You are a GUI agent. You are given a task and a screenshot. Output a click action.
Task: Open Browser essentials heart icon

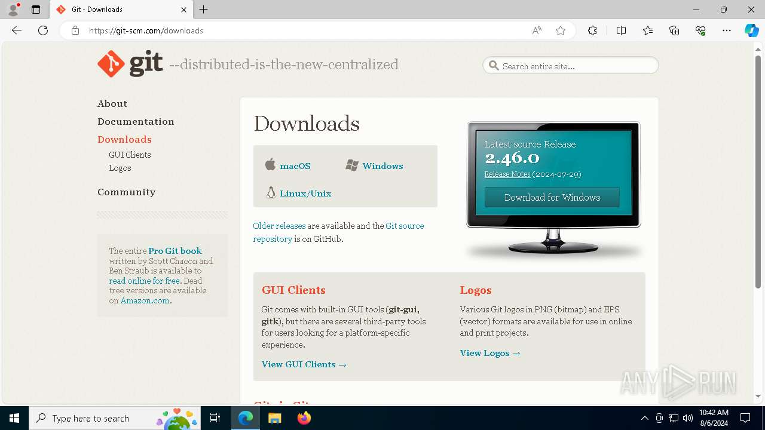pos(700,30)
